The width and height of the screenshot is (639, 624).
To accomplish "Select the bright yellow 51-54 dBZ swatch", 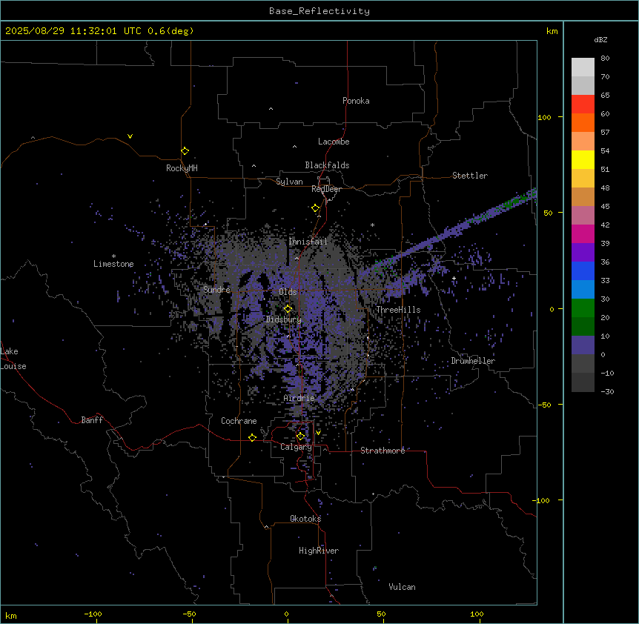I will (583, 159).
